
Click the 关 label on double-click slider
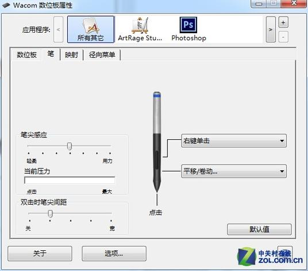pos(28,228)
